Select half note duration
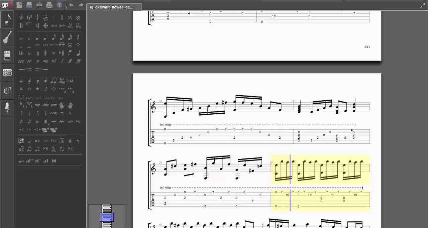 [29, 37]
